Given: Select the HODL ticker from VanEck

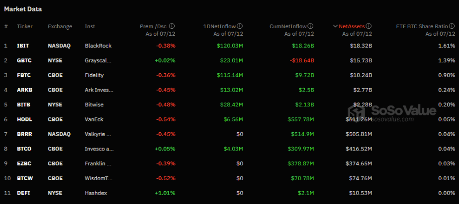Looking at the screenshot, I should click(24, 119).
